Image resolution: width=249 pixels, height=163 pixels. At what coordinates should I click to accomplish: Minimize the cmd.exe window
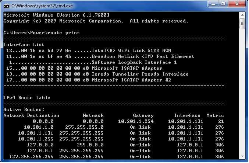[x=213, y=5]
